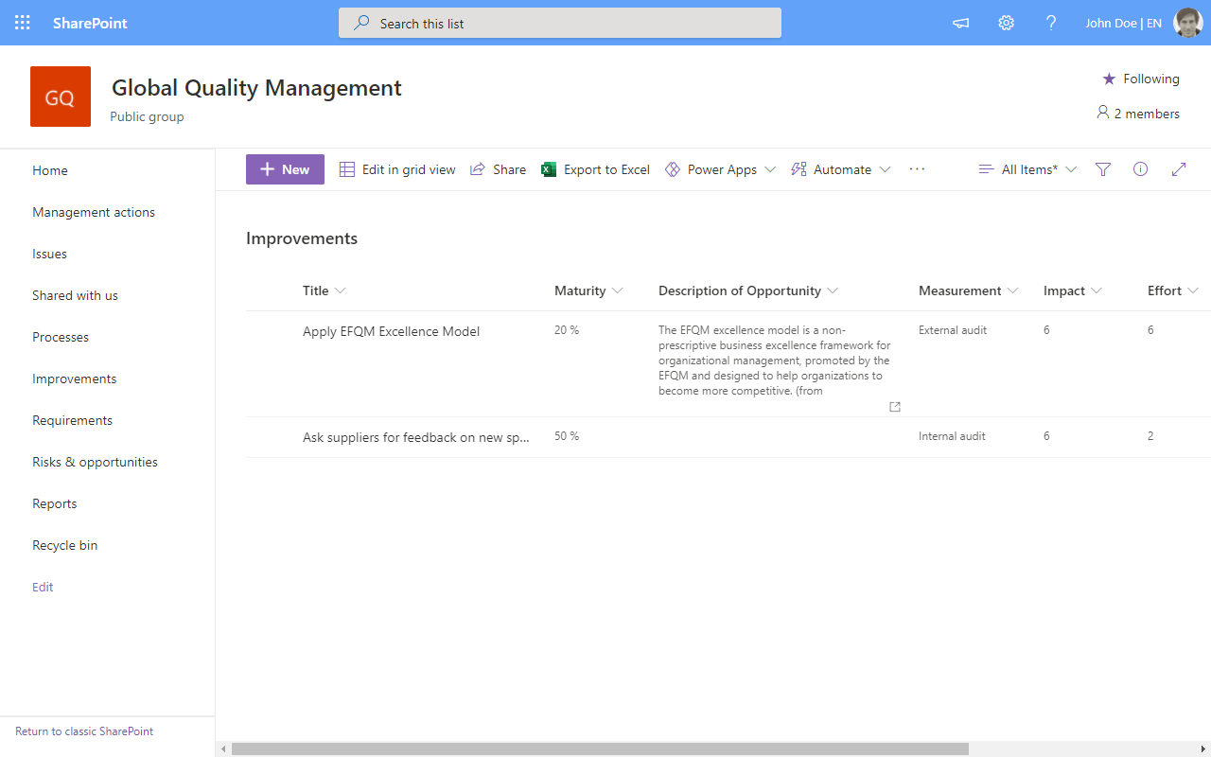Image resolution: width=1211 pixels, height=757 pixels.
Task: Expand the view to full screen
Action: [x=1179, y=168]
